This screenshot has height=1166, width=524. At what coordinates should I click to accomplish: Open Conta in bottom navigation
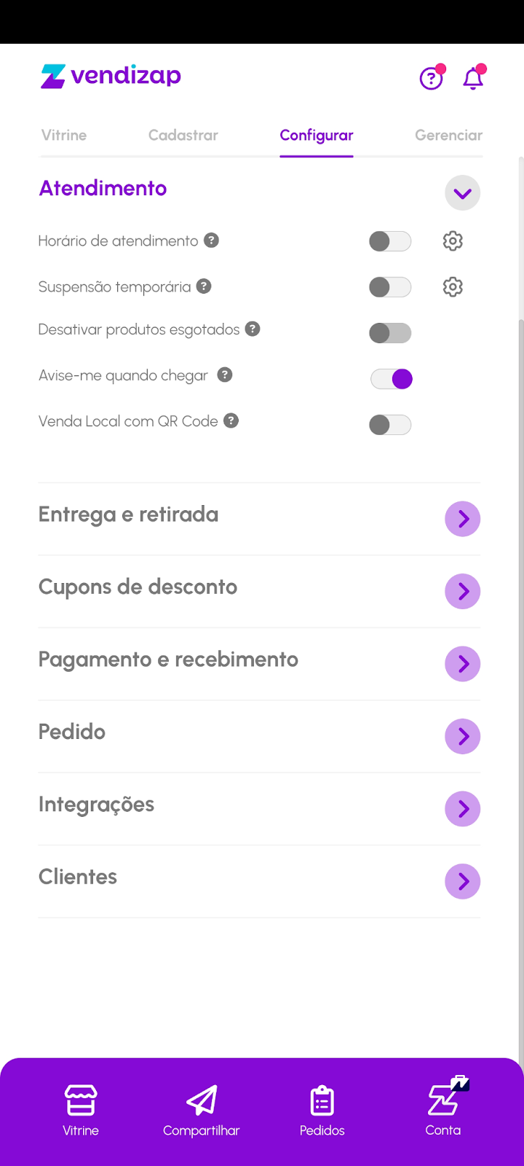(443, 1108)
